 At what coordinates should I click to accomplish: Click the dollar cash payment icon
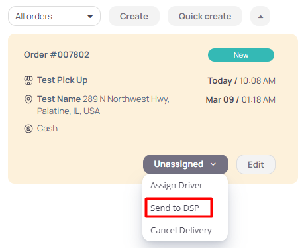click(28, 129)
